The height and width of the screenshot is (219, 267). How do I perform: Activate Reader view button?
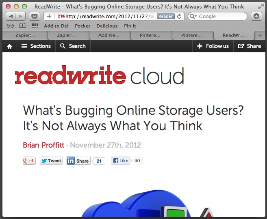[166, 16]
